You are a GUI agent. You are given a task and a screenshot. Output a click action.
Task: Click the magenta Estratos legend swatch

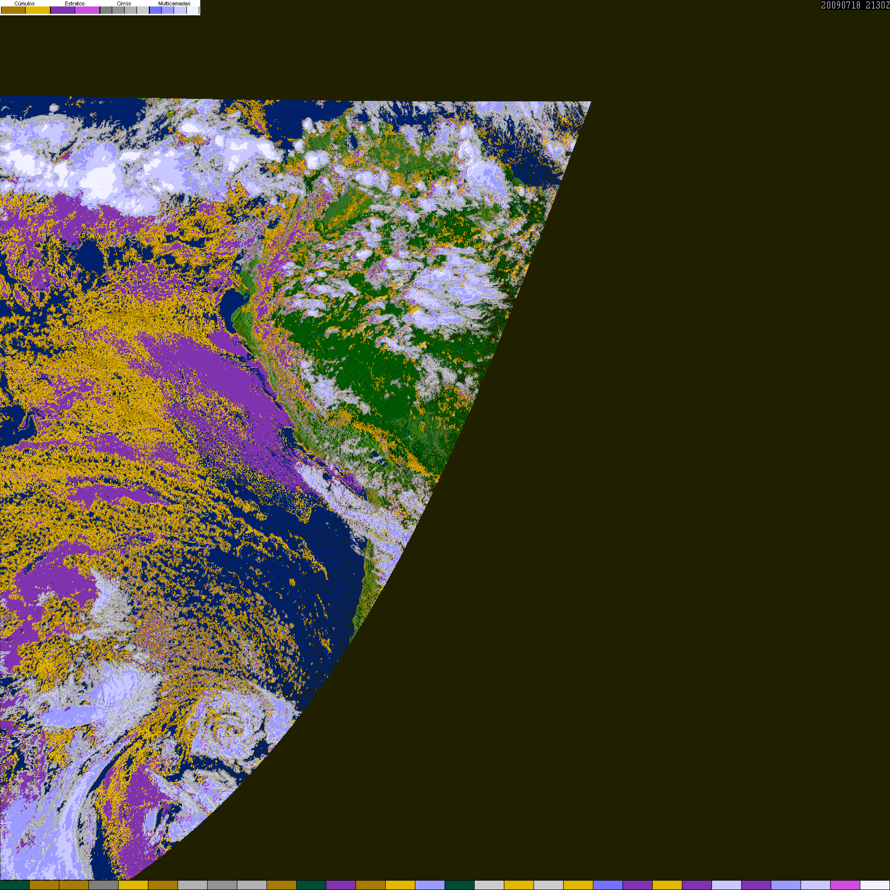pyautogui.click(x=88, y=10)
